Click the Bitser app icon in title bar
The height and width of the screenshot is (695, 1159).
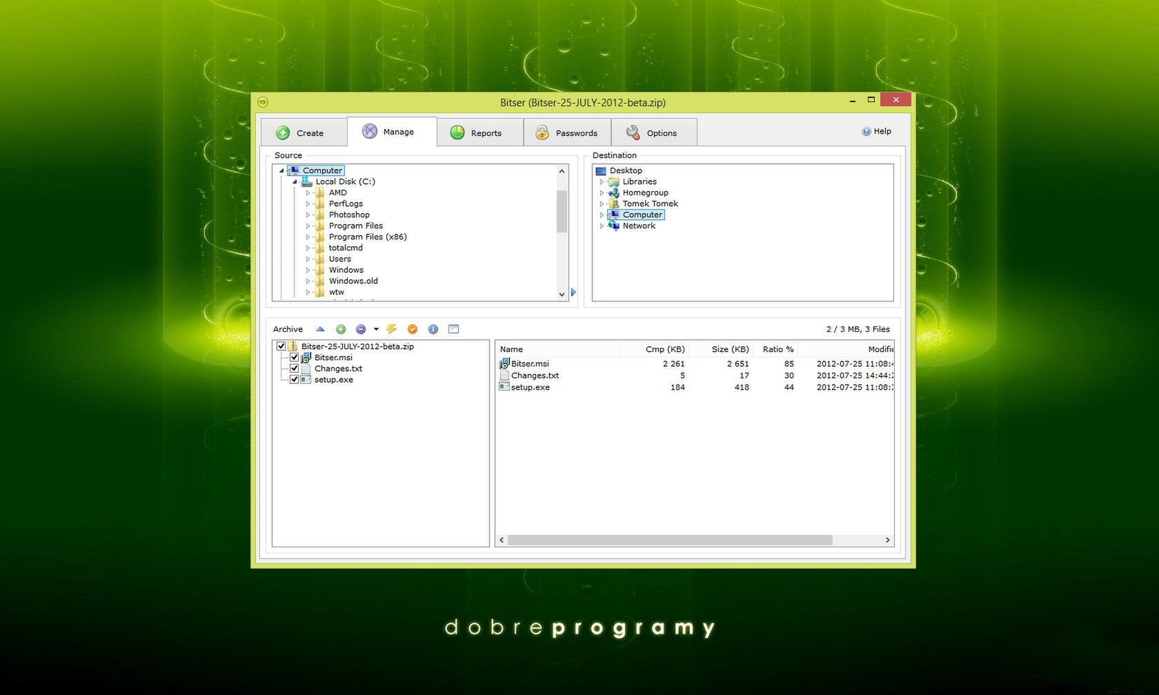[263, 102]
